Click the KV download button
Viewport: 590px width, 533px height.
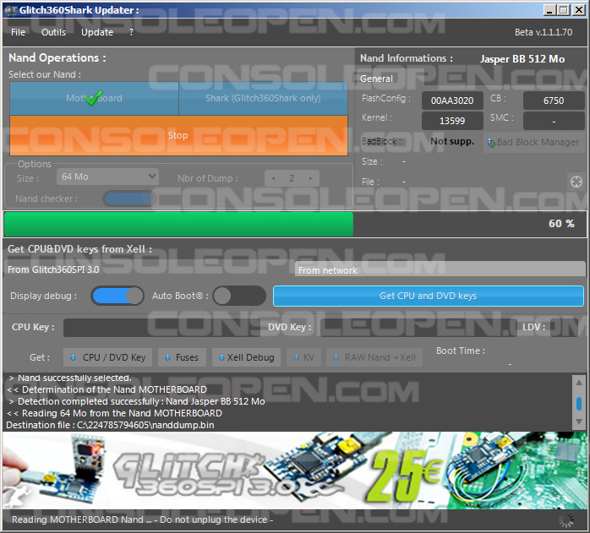(303, 357)
